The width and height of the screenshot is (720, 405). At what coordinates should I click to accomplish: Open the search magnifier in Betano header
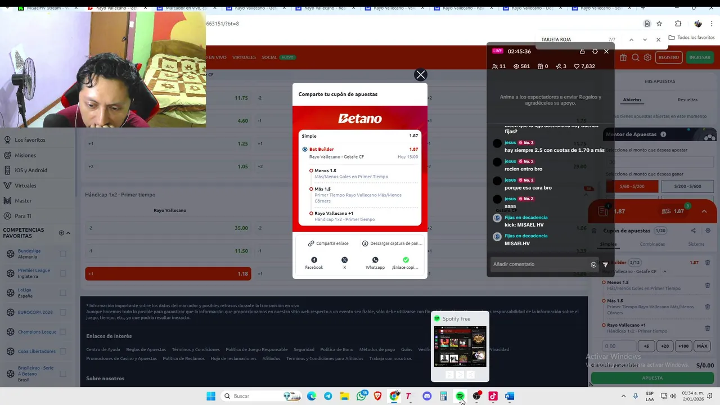636,57
